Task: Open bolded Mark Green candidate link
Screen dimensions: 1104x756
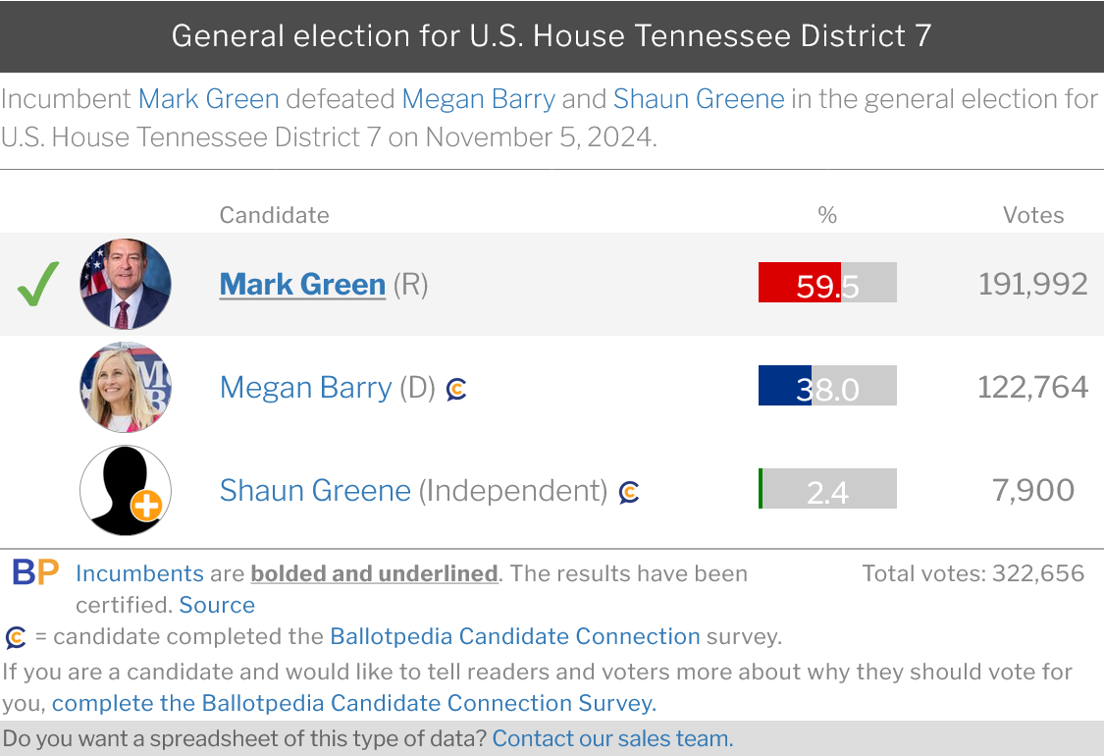Action: click(302, 285)
